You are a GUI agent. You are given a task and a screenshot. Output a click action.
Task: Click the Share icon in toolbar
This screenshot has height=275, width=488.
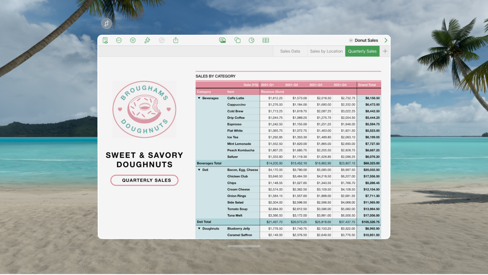pyautogui.click(x=176, y=40)
